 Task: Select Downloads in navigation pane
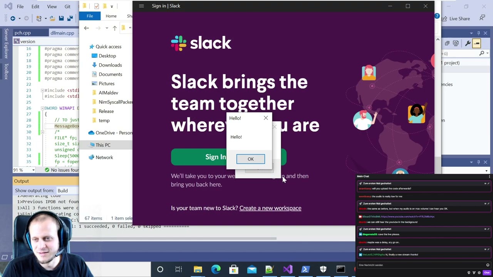pos(106,65)
